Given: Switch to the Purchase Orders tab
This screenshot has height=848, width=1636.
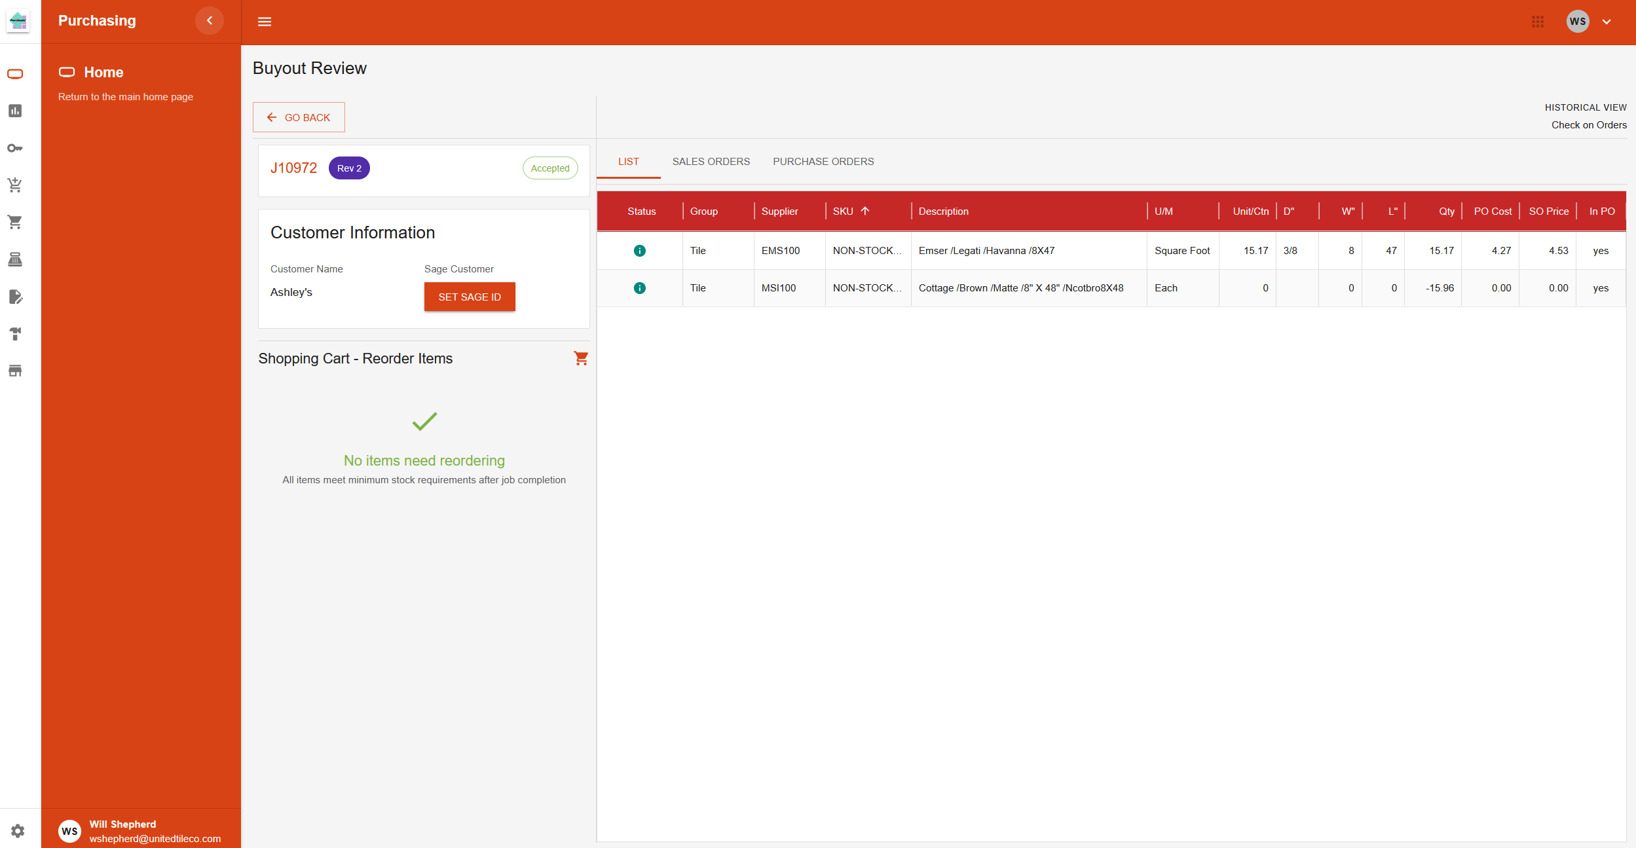Looking at the screenshot, I should (823, 161).
